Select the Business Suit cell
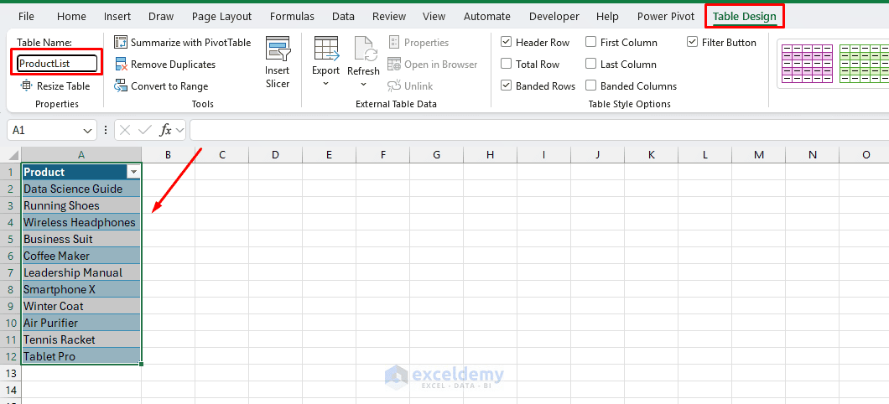The width and height of the screenshot is (889, 404). [81, 239]
